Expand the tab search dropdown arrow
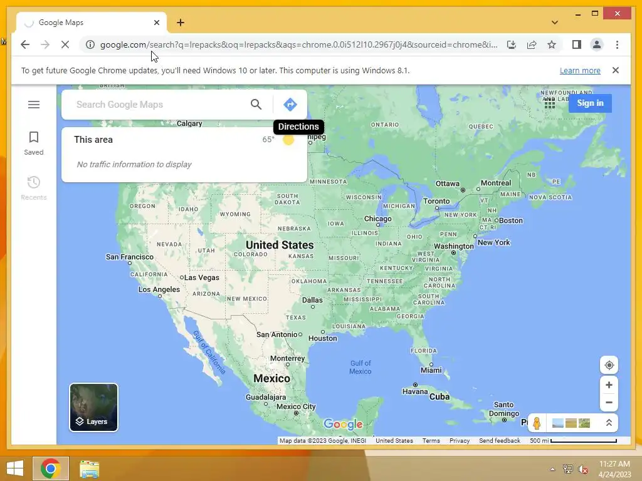Screen dimensions: 642x481 tap(555, 23)
